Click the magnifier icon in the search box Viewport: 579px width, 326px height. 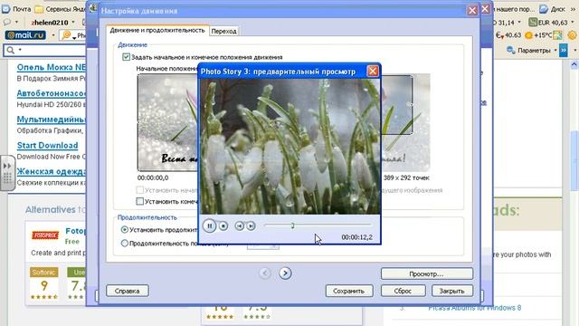[10, 50]
